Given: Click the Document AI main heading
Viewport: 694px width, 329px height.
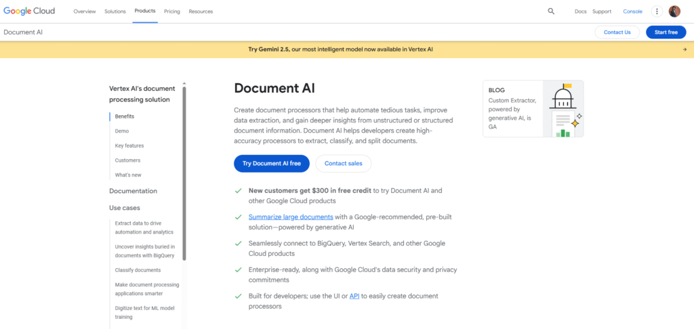Looking at the screenshot, I should [x=274, y=88].
